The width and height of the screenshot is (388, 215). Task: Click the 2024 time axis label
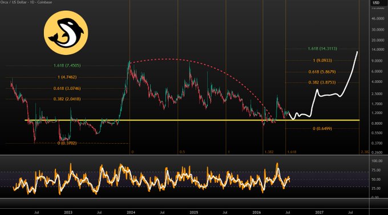[131, 212]
